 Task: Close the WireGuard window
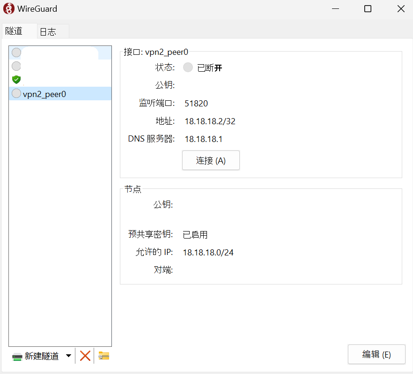(401, 9)
